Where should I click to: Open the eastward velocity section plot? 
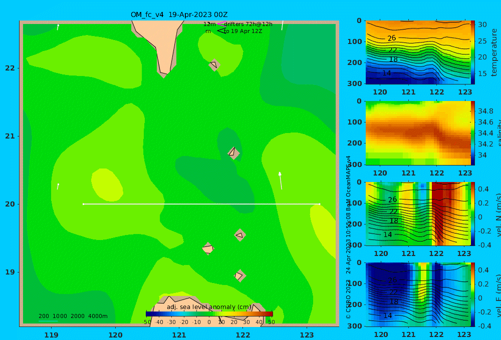click(418, 294)
